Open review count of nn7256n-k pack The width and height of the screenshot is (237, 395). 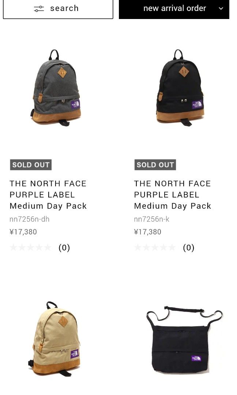tap(188, 248)
